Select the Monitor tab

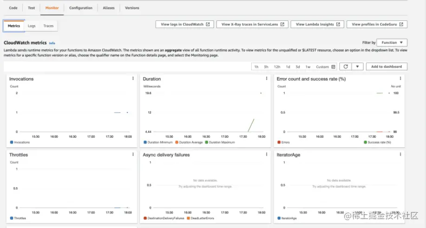click(x=52, y=8)
